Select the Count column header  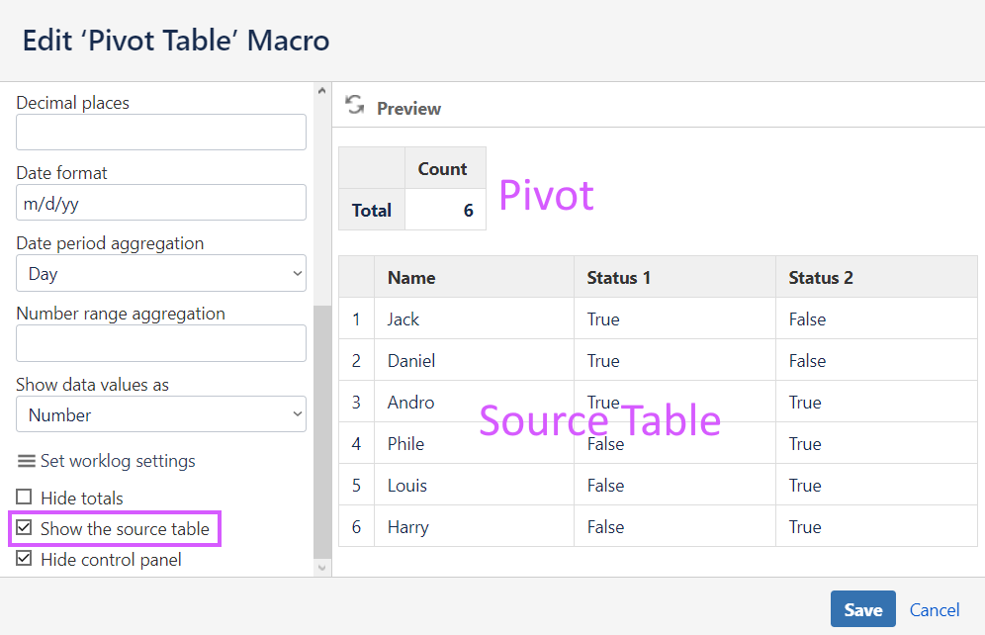click(443, 167)
